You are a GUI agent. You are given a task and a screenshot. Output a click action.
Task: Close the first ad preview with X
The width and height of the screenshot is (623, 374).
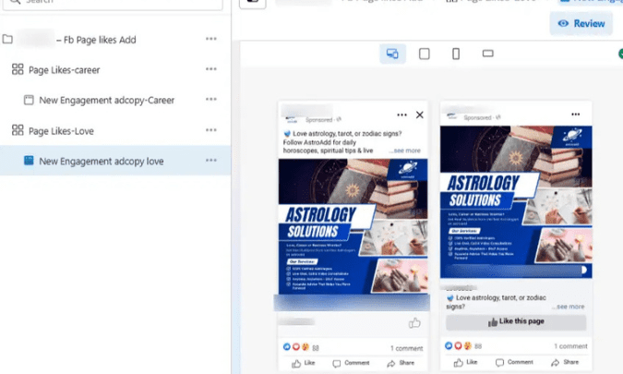point(420,115)
